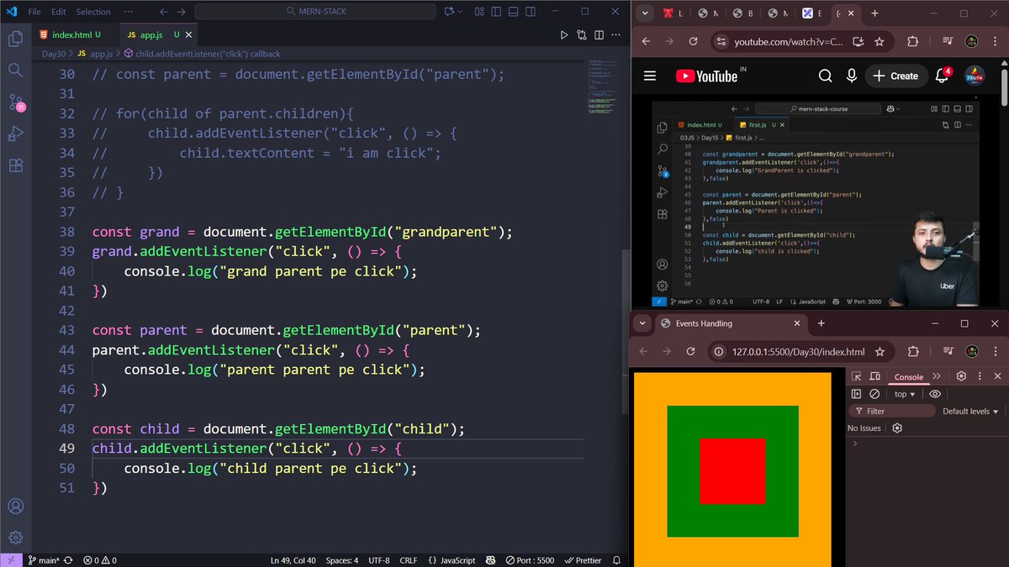Image resolution: width=1009 pixels, height=567 pixels.
Task: Toggle Port 5500 Live Server in status bar
Action: (x=531, y=560)
